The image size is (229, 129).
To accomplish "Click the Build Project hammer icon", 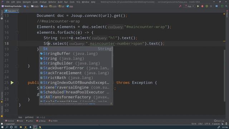I will [180, 6].
